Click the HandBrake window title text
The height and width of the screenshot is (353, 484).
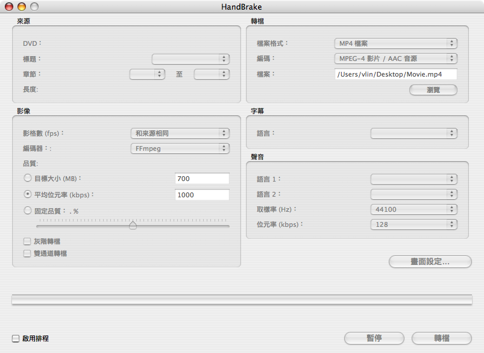tap(241, 7)
